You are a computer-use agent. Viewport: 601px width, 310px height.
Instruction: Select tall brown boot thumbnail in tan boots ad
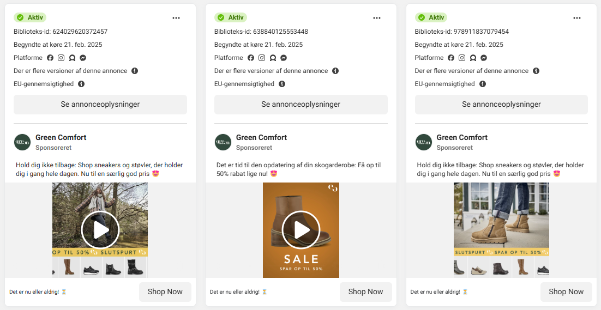pos(523,267)
